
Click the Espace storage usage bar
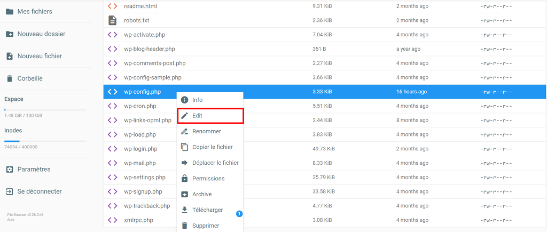(x=45, y=110)
